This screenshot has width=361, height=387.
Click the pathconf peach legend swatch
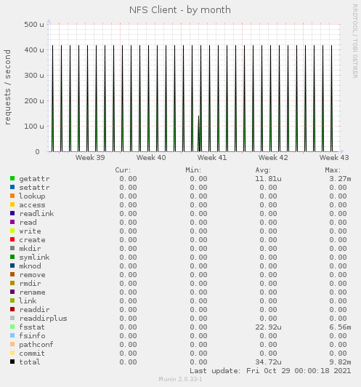[x=12, y=344]
